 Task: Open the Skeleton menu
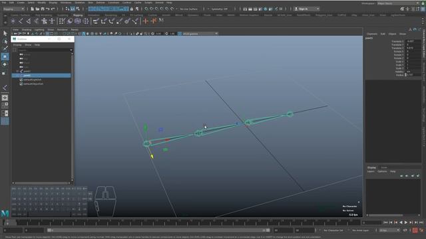80,3
